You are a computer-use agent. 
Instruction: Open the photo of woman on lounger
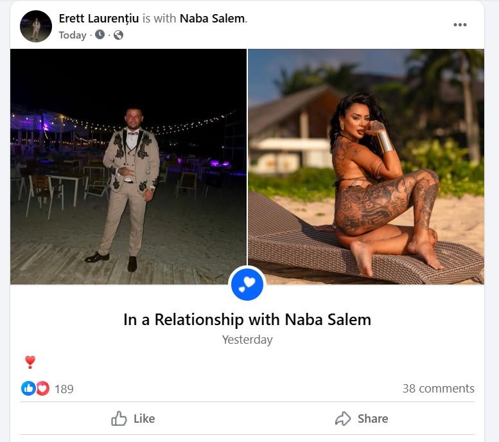click(x=366, y=166)
